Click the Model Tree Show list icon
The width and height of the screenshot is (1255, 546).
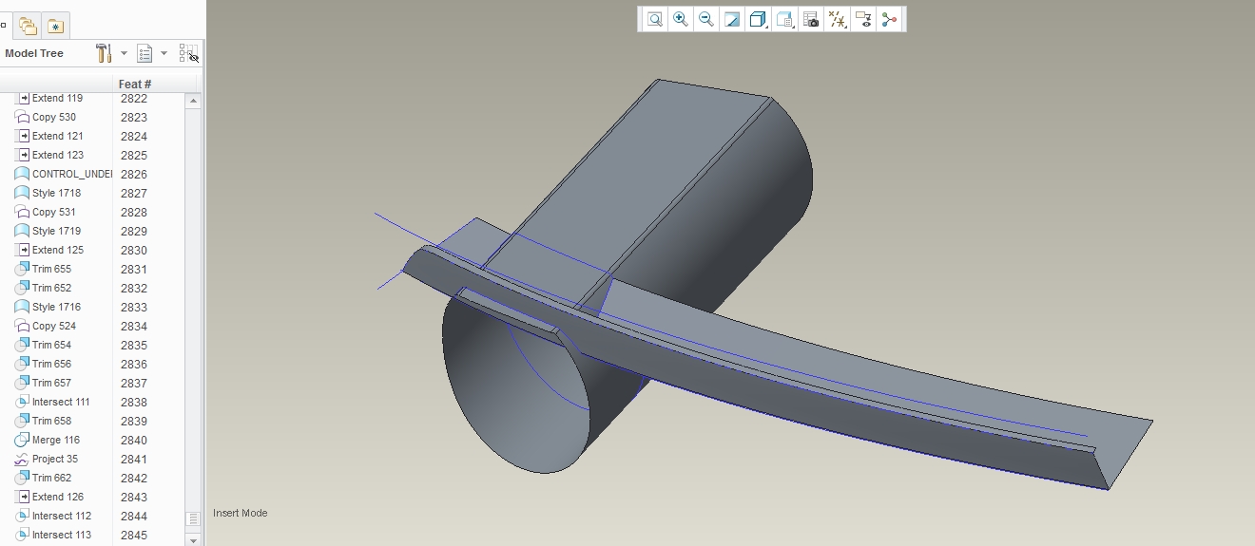[x=145, y=53]
